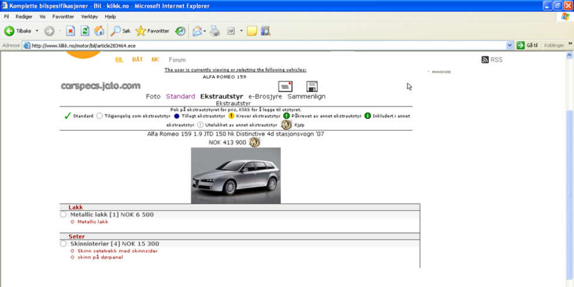Switch to the Foto tab
This screenshot has height=287, width=574.
153,96
